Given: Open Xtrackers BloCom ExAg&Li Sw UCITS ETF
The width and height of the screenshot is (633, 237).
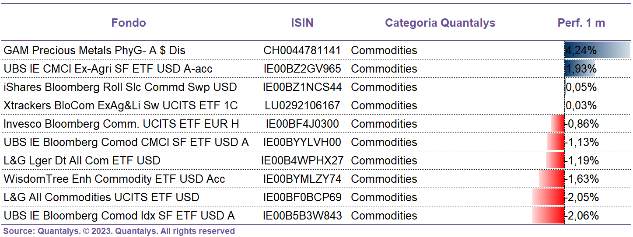Looking at the screenshot, I should 121,105.
